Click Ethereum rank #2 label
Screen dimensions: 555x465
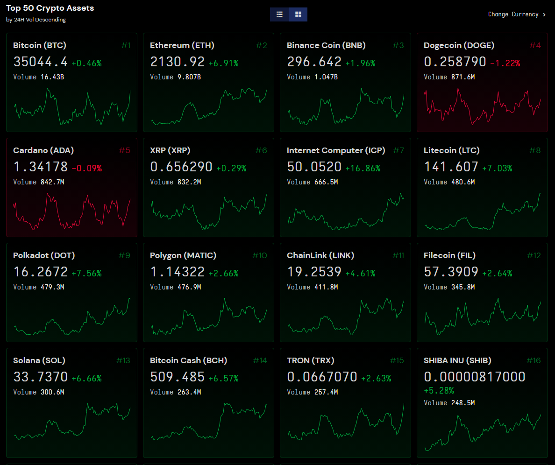pyautogui.click(x=261, y=45)
